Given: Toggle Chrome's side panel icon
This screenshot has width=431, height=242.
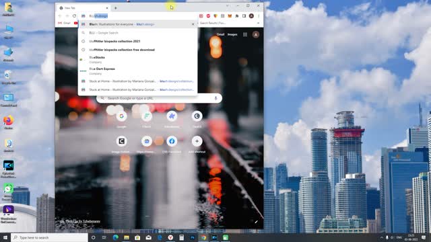Looking at the screenshot, I should tap(244, 16).
